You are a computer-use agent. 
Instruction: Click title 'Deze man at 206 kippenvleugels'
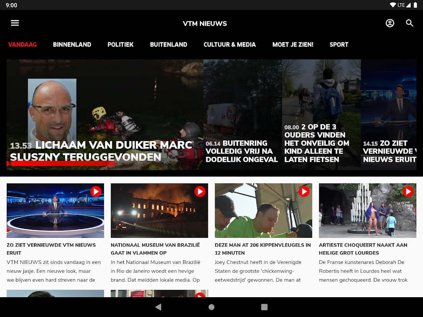[x=263, y=249]
